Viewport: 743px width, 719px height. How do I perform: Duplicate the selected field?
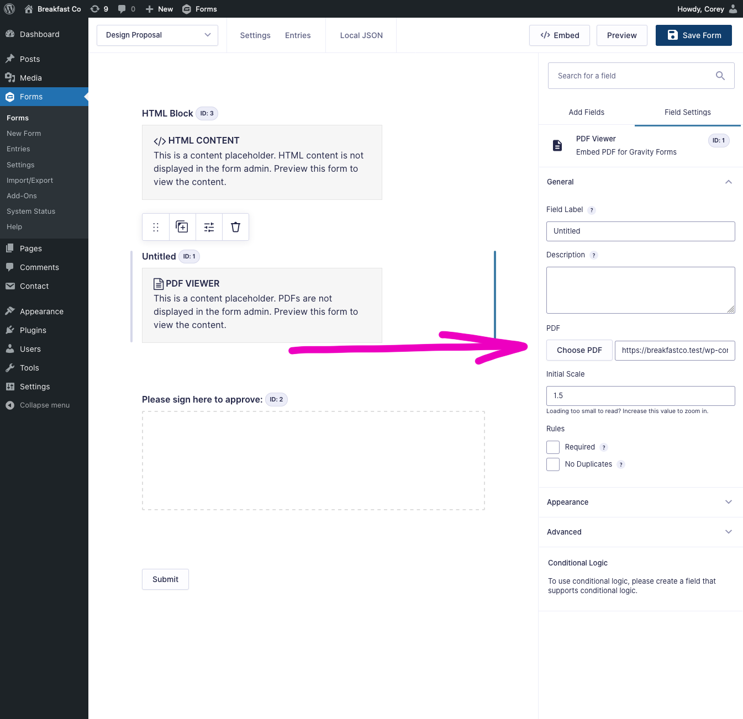[182, 227]
